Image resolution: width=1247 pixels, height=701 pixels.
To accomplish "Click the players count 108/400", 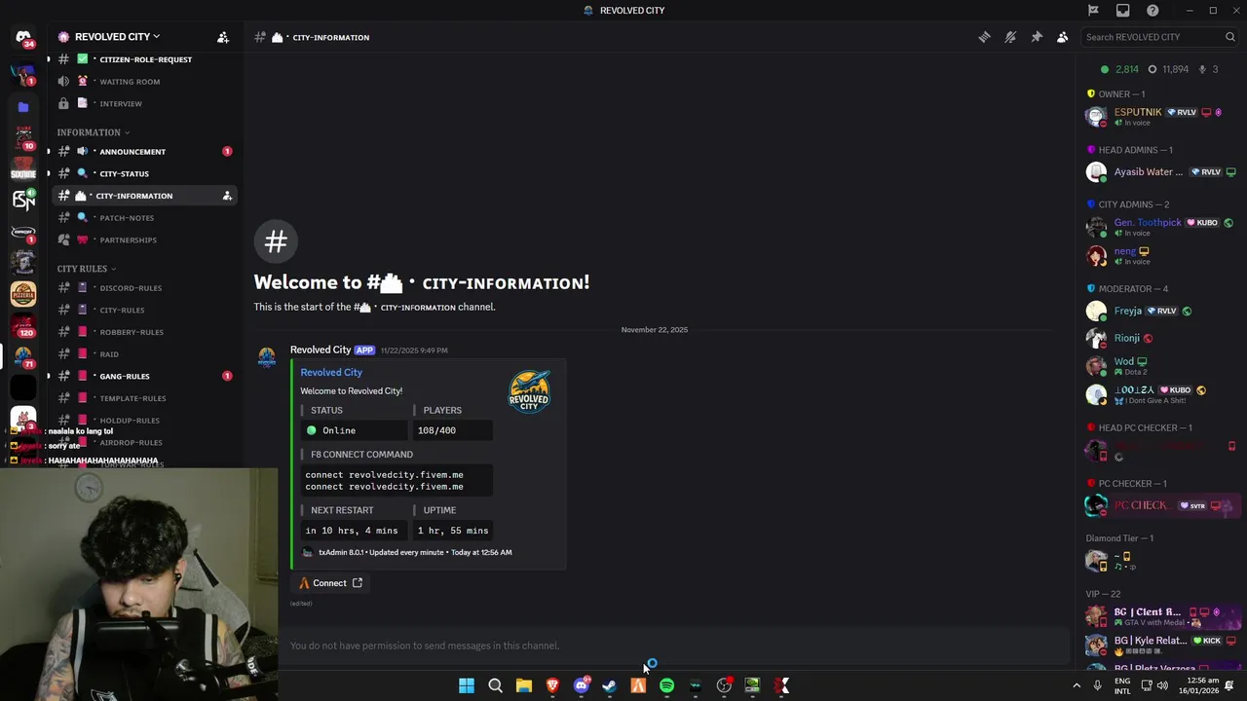I will point(436,430).
